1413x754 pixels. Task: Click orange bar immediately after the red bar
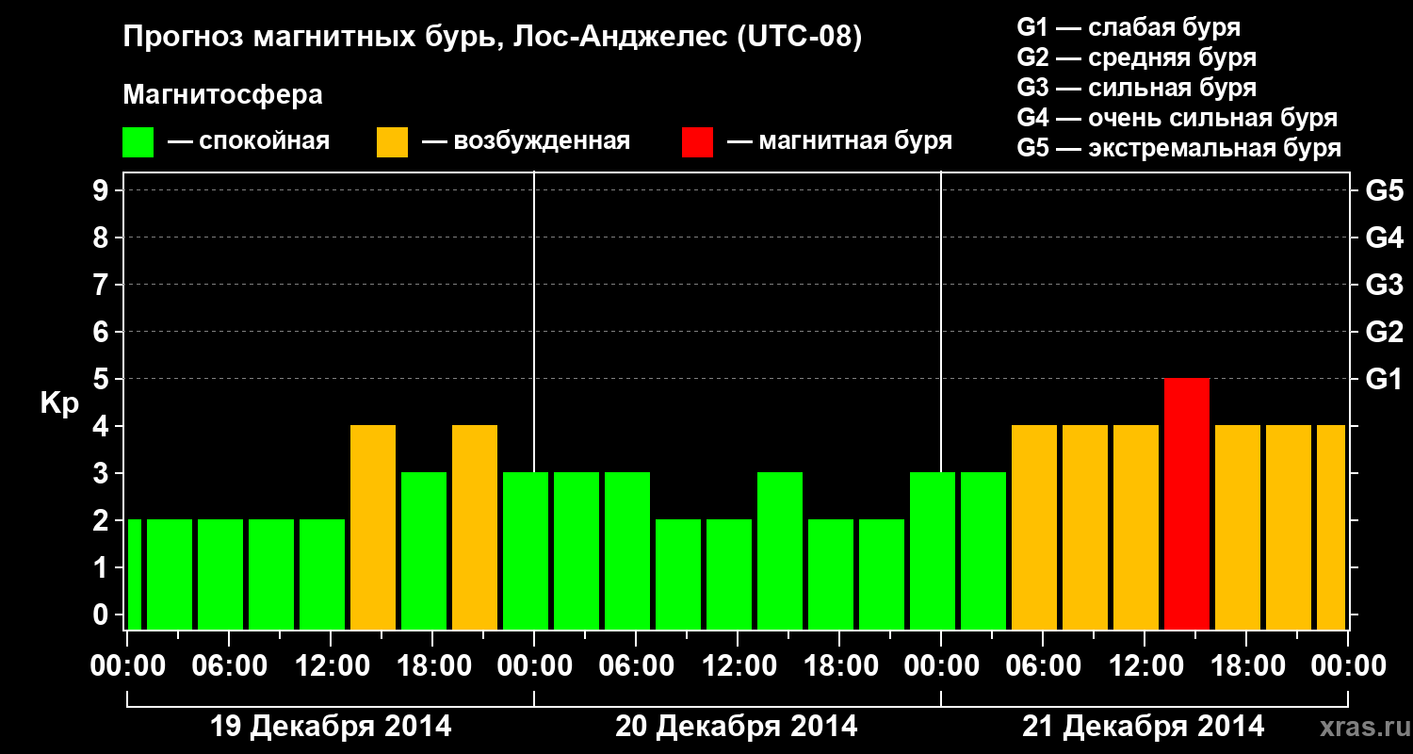click(1238, 527)
